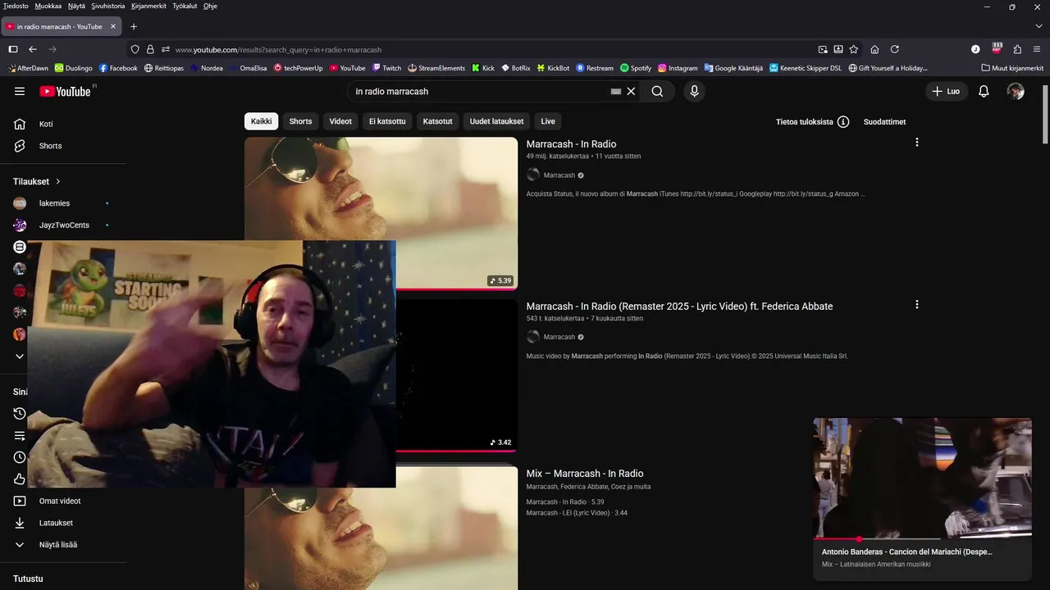Open the Tiedosto menu
This screenshot has width=1050, height=590.
click(16, 6)
